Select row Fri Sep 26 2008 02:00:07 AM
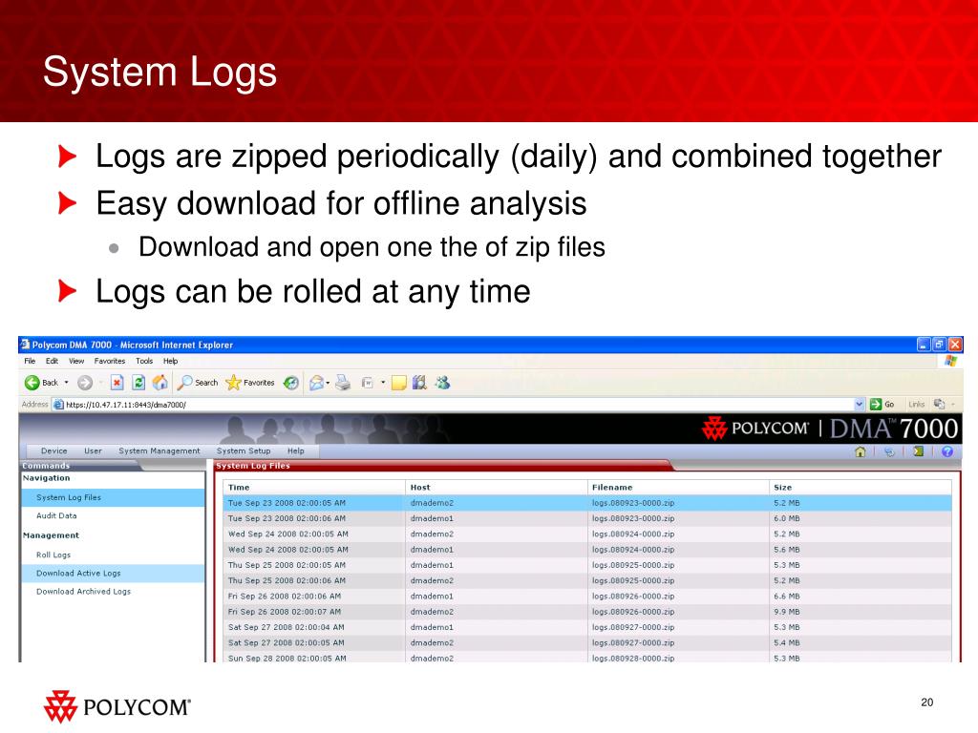Viewport: 978px width, 733px height. click(x=587, y=612)
